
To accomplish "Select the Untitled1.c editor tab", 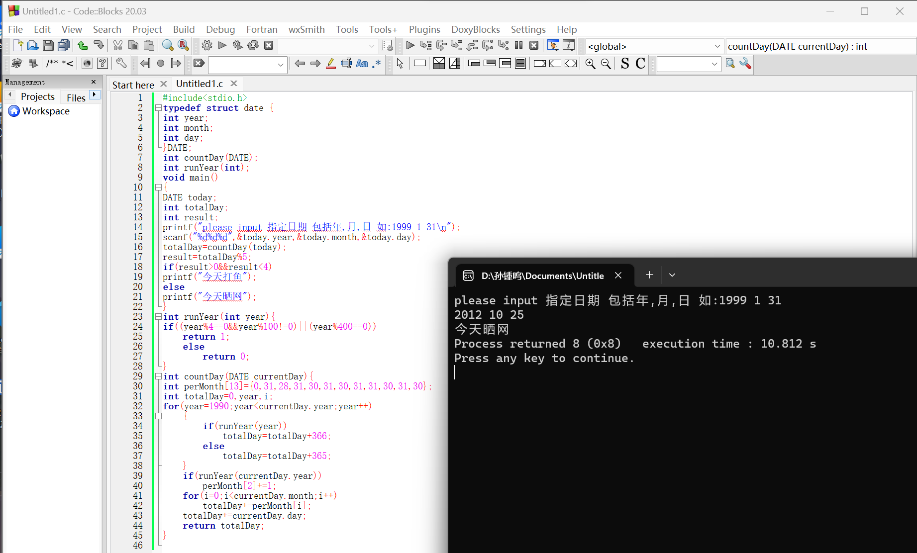I will coord(200,84).
